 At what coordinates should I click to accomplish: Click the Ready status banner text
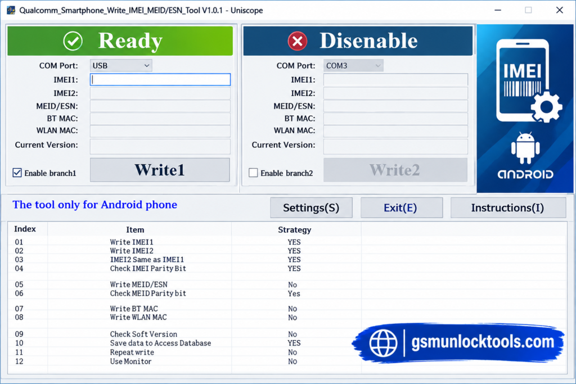(x=130, y=40)
